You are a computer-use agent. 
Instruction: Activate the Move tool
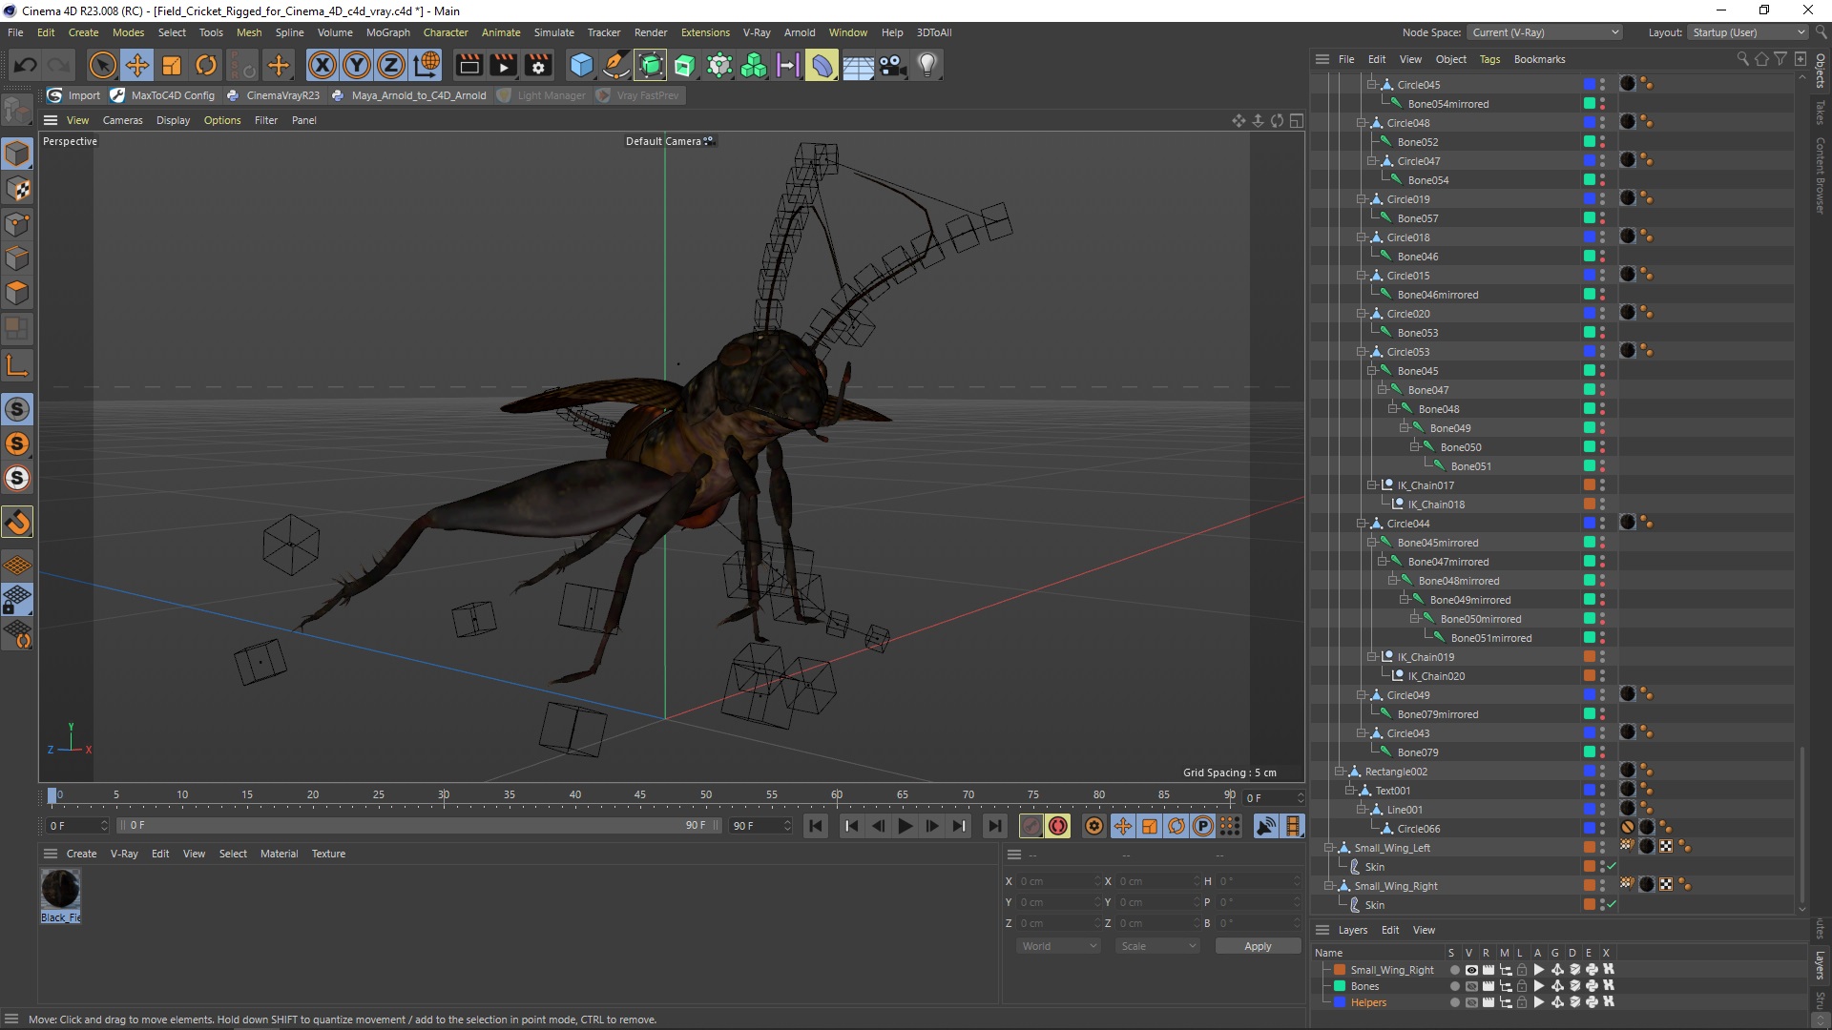pos(137,65)
